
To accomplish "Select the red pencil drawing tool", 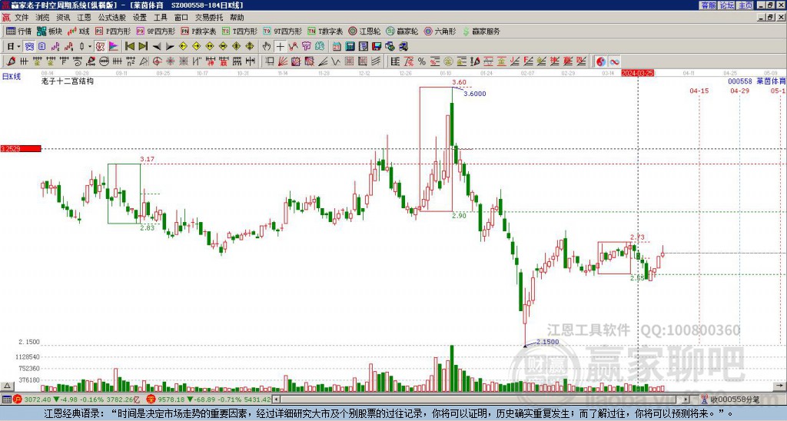I will coord(11,61).
